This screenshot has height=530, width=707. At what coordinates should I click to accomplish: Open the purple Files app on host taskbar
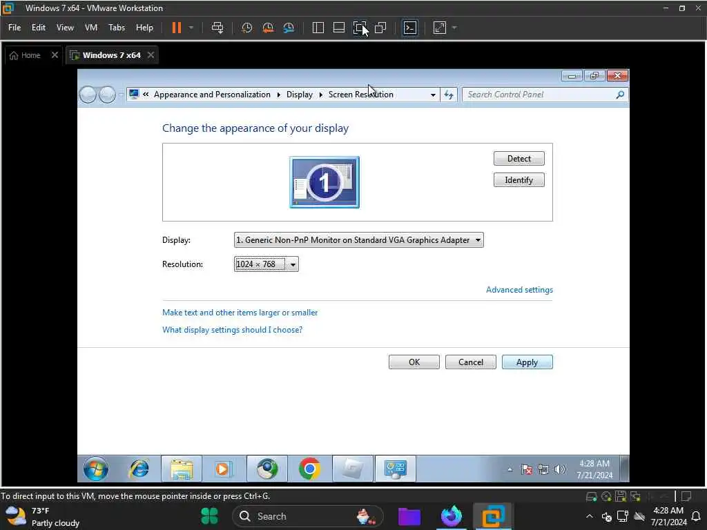tap(409, 516)
